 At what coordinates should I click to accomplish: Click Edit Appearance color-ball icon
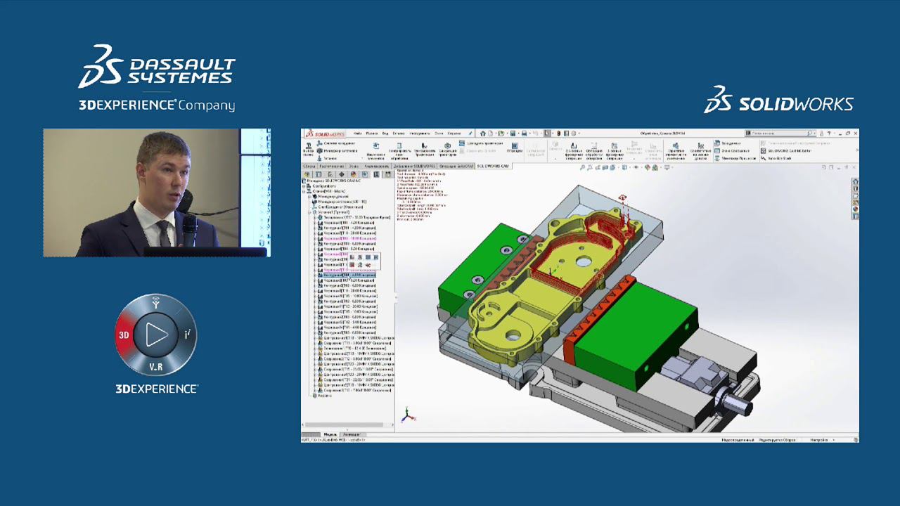pyautogui.click(x=648, y=167)
